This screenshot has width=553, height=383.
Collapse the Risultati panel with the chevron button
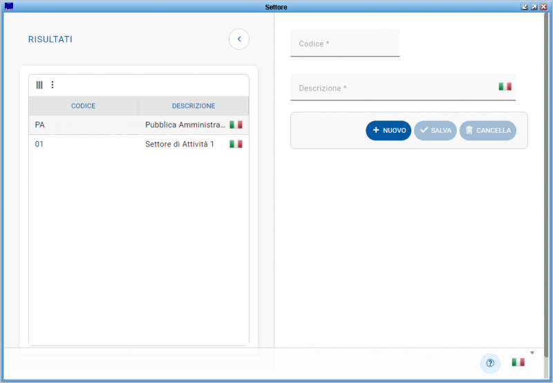tap(239, 39)
